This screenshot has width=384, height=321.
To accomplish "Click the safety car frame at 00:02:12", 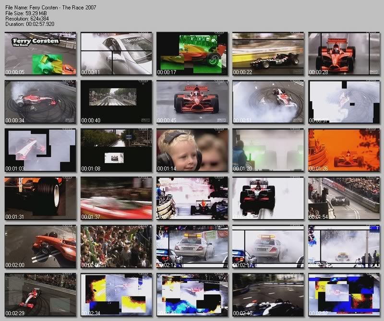I will (192, 246).
